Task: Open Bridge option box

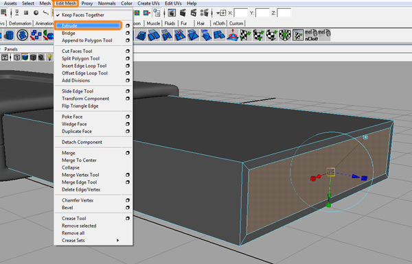Action: [x=128, y=33]
